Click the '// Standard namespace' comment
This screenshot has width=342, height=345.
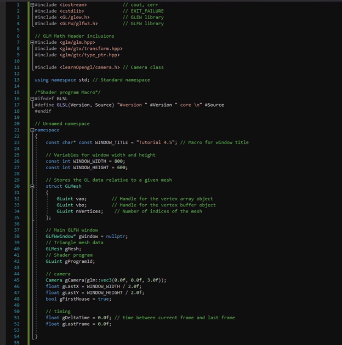click(121, 80)
